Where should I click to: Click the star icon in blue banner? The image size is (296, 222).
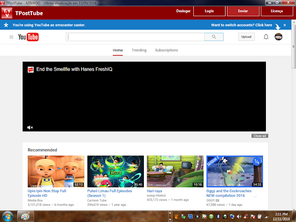[x=6, y=25]
